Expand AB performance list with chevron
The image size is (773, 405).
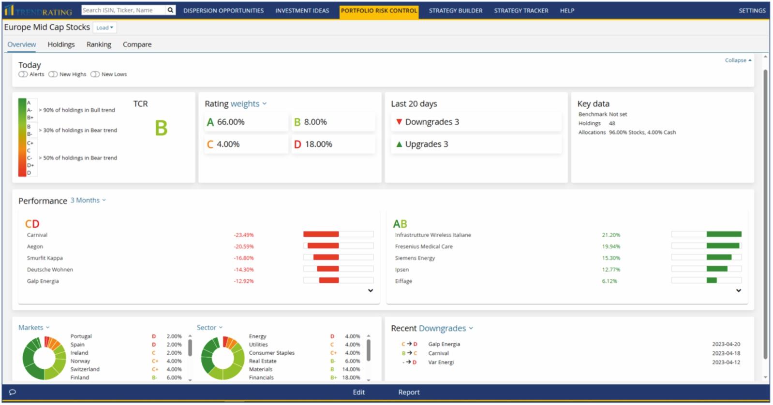(739, 290)
